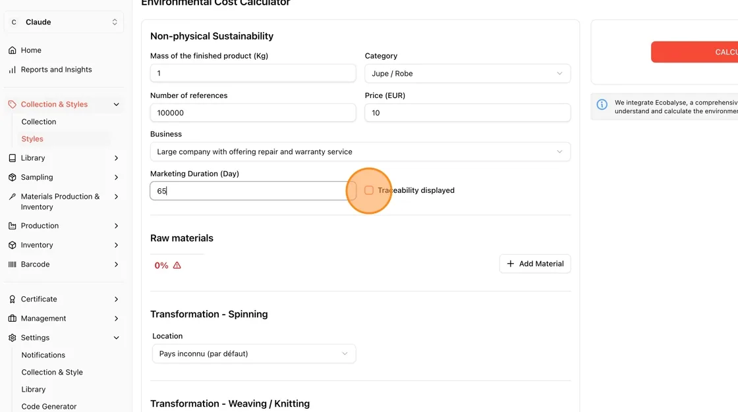
Task: Click the Settings gear icon
Action: pyautogui.click(x=13, y=338)
